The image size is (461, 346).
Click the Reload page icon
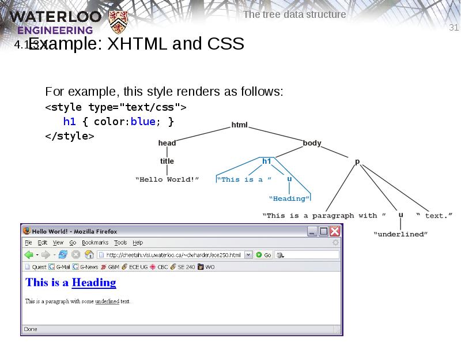62,254
